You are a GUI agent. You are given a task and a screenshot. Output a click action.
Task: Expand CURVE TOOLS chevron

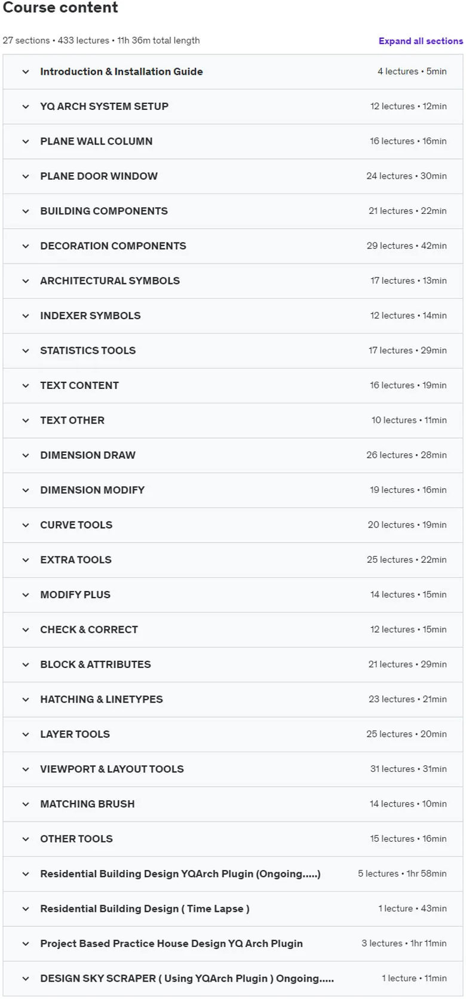coord(26,525)
